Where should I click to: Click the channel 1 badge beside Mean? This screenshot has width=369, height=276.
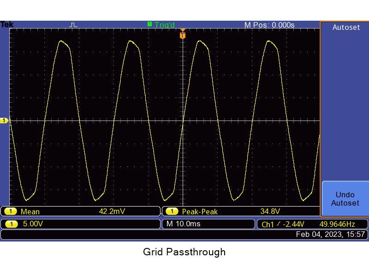pyautogui.click(x=10, y=211)
